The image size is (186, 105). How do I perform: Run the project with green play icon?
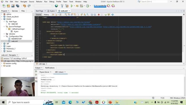tap(72, 6)
